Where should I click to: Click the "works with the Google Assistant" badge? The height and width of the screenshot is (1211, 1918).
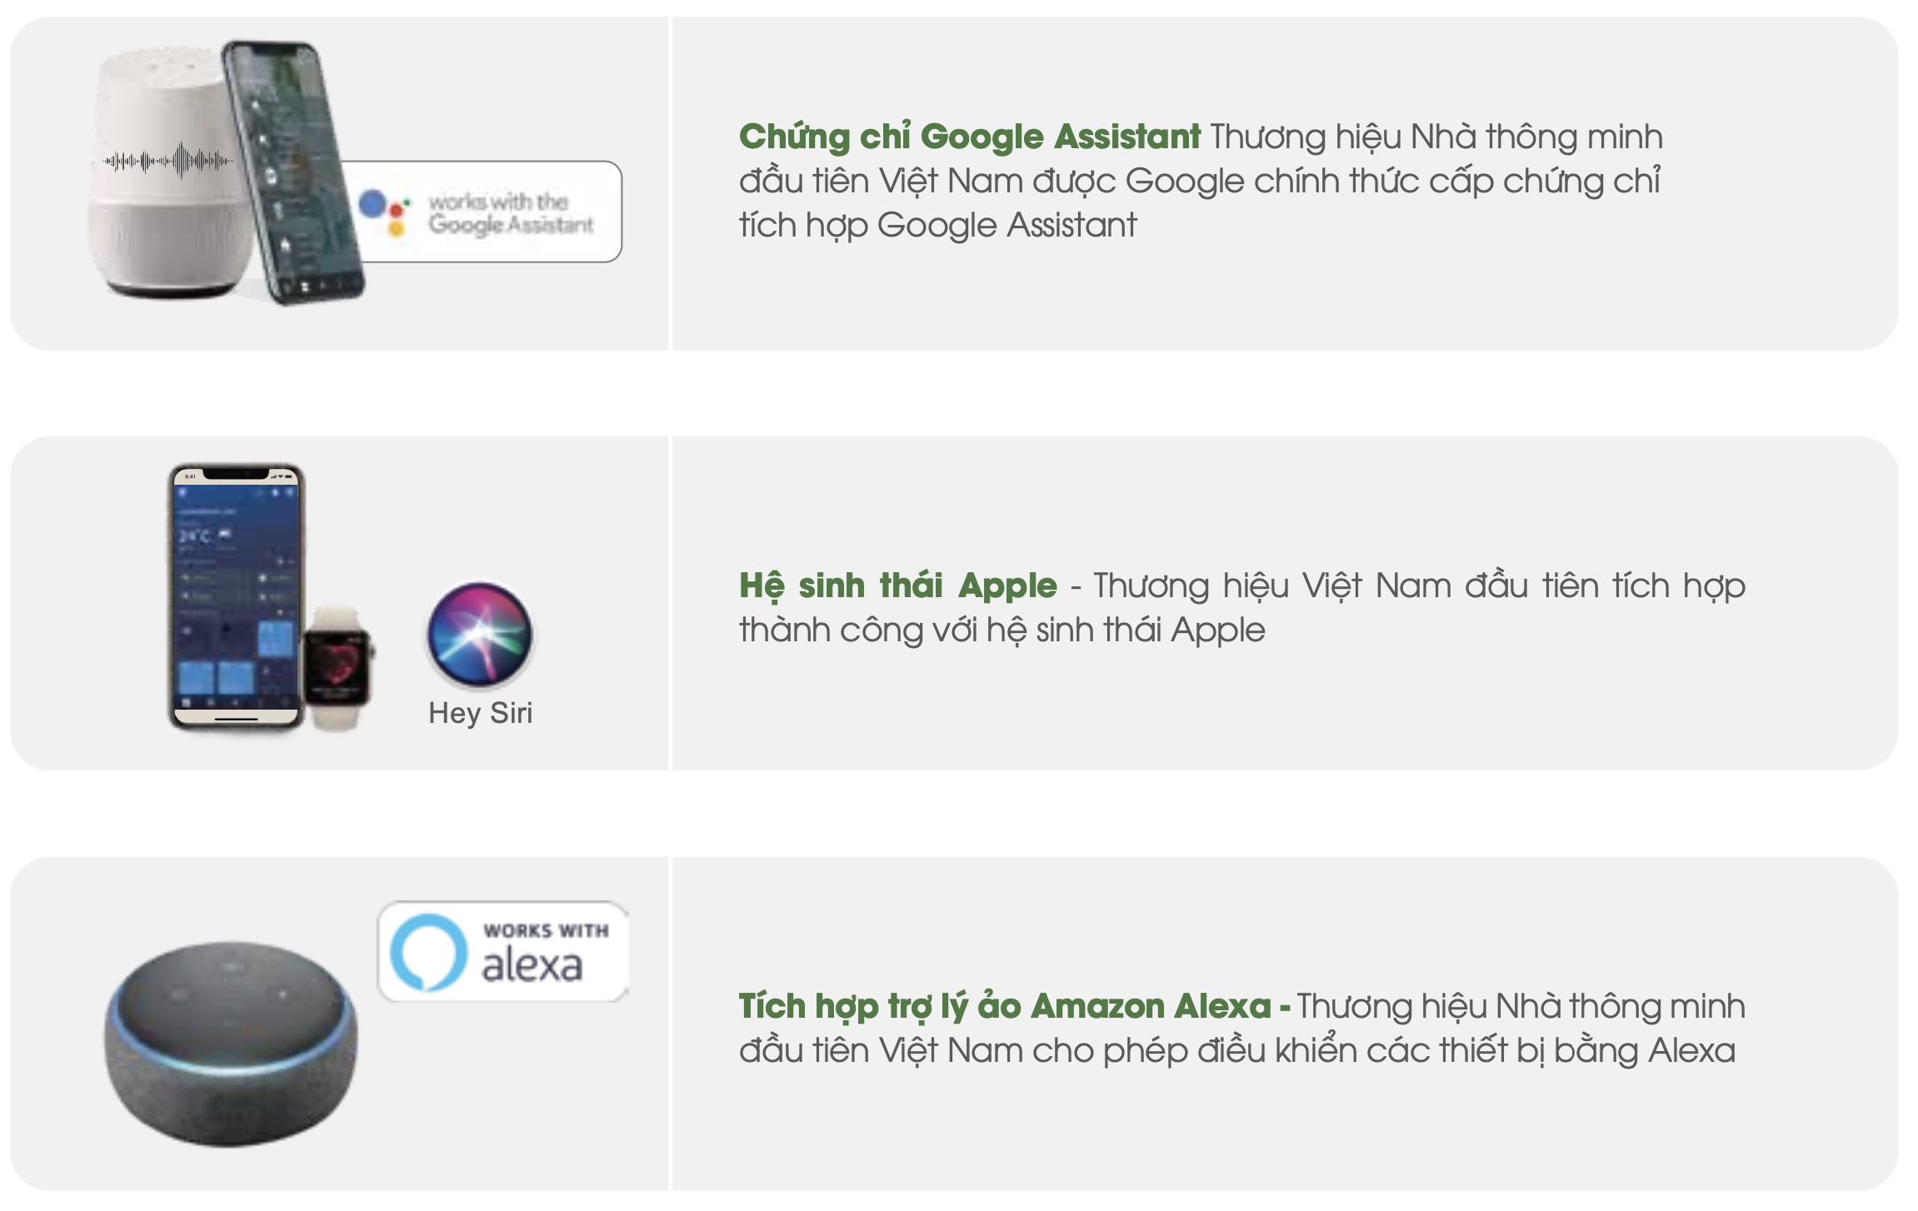point(483,212)
